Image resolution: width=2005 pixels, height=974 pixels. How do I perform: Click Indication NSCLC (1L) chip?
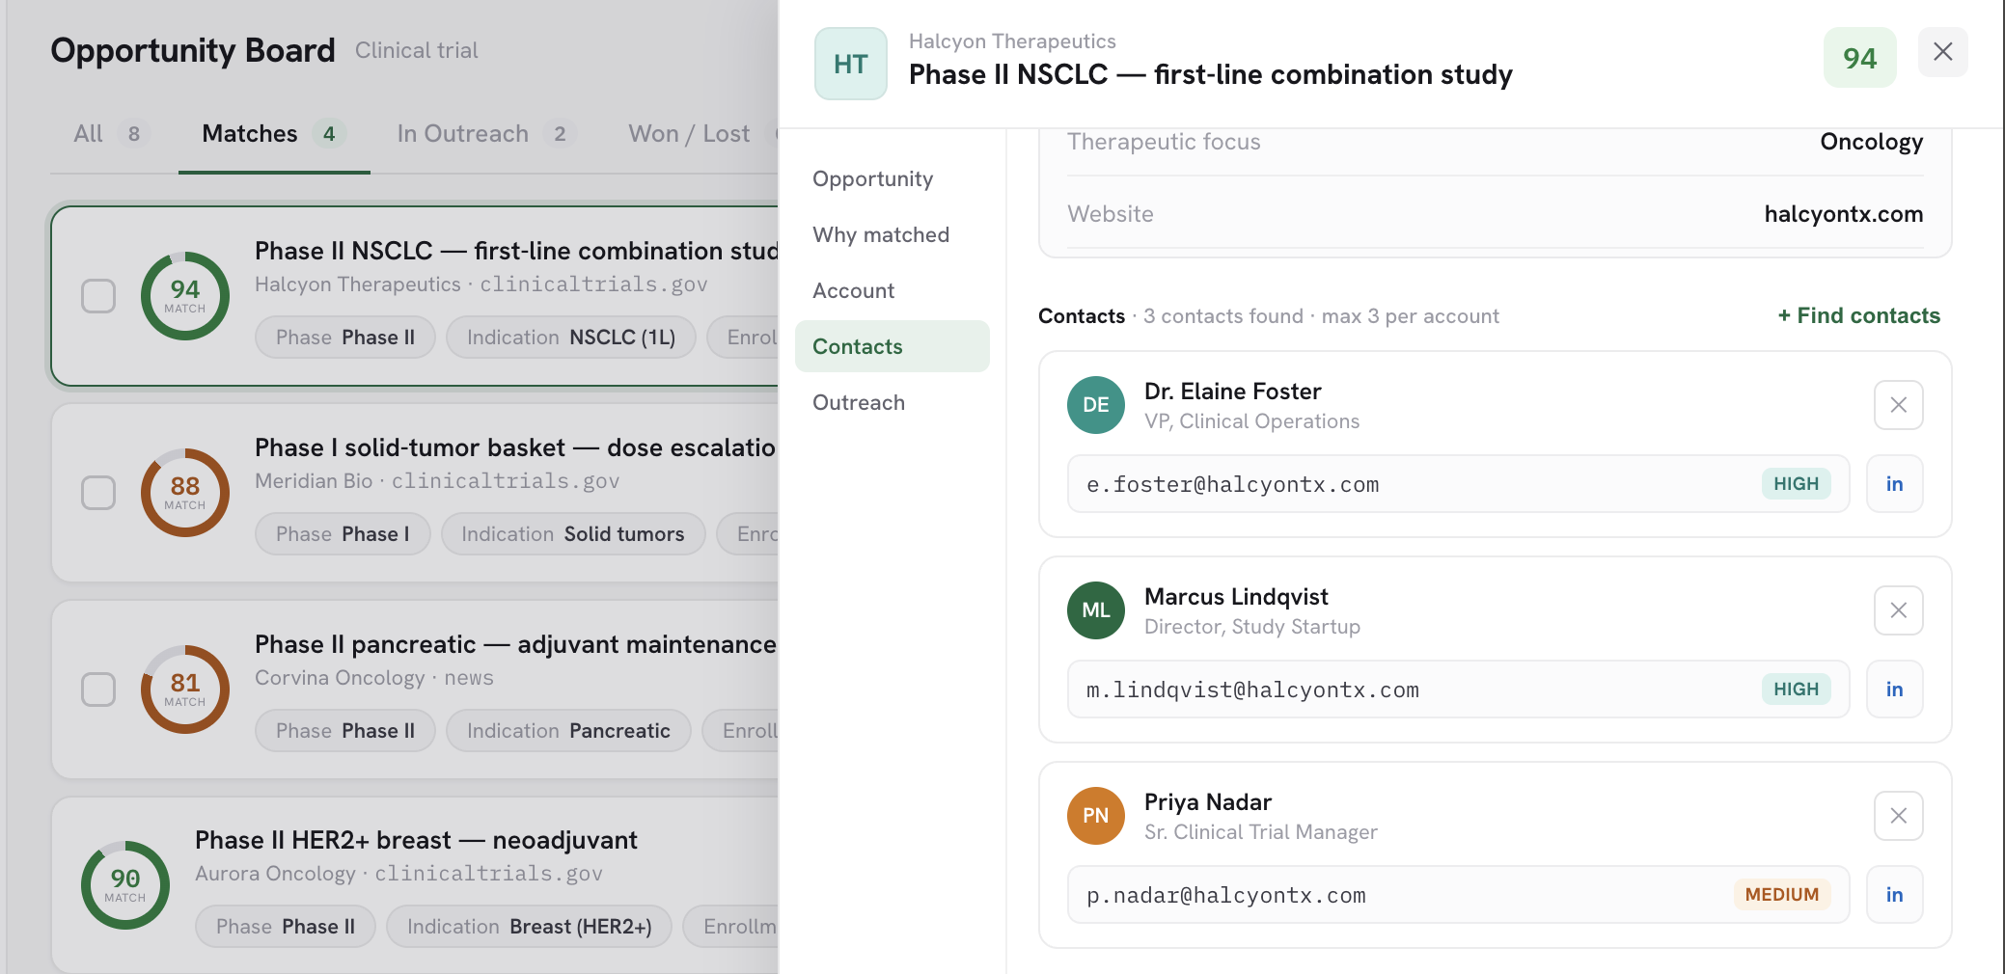571,338
